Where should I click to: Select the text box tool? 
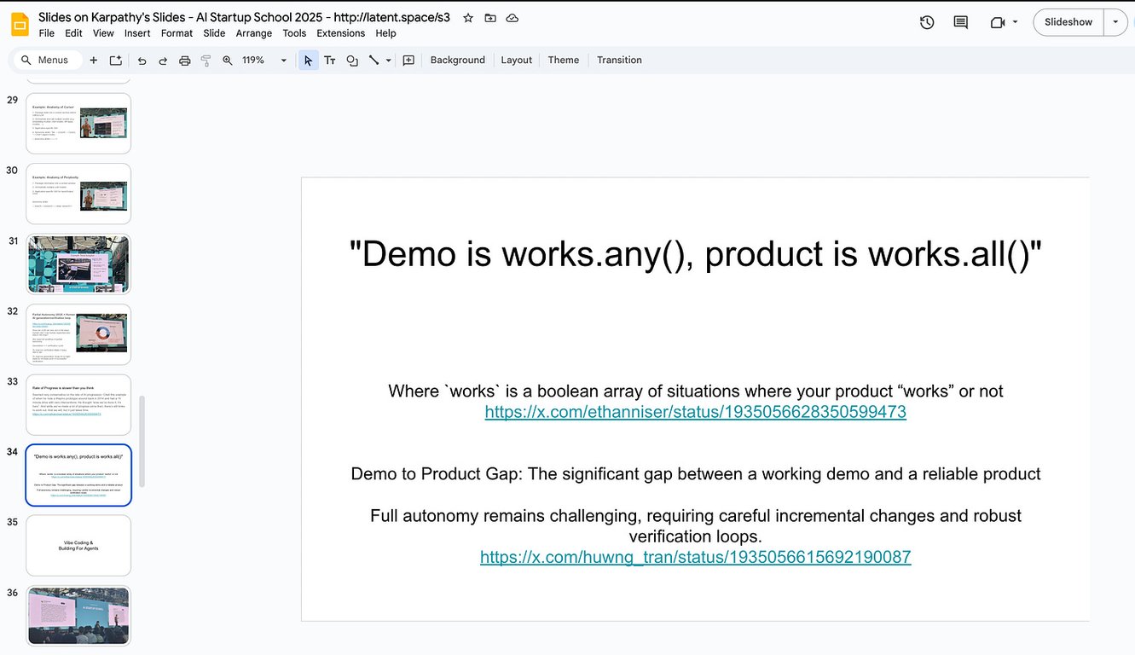point(329,61)
